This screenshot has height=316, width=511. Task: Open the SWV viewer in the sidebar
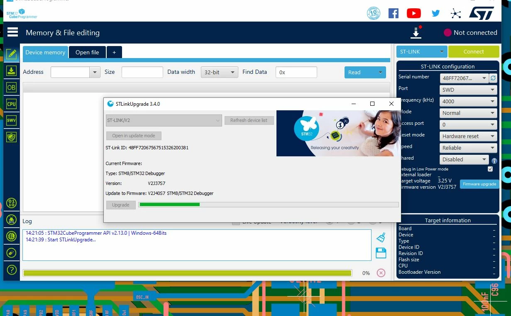(x=11, y=120)
